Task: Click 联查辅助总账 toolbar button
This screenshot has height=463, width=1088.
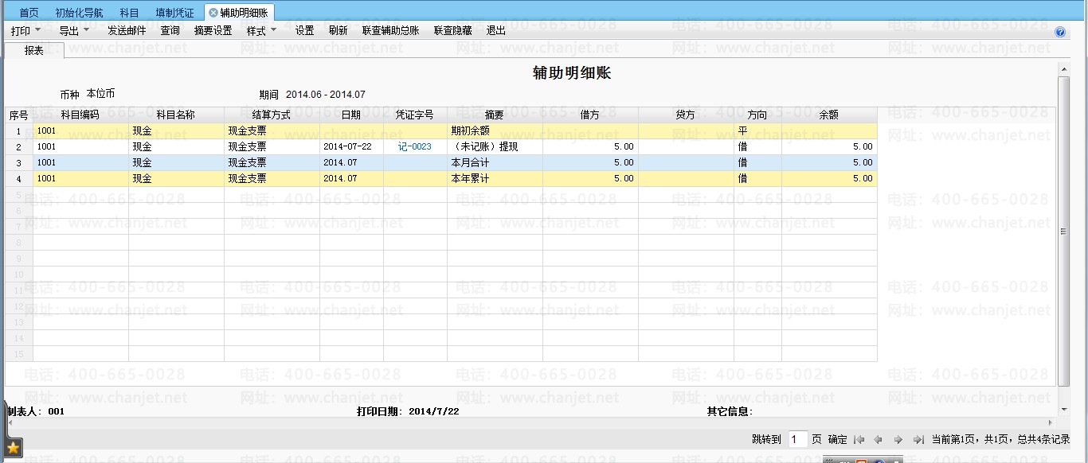Action: point(390,31)
